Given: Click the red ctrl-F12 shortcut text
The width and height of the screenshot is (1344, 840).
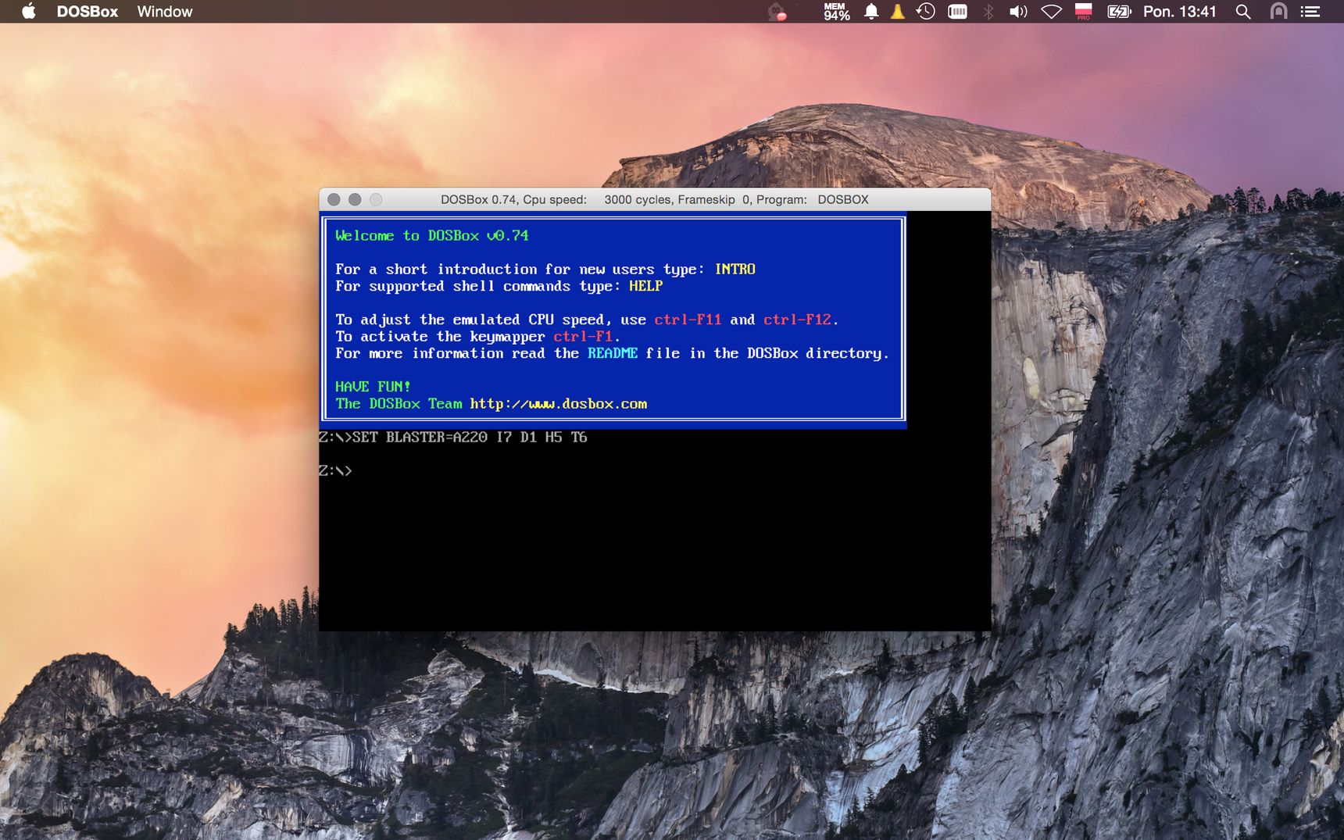Looking at the screenshot, I should (797, 320).
